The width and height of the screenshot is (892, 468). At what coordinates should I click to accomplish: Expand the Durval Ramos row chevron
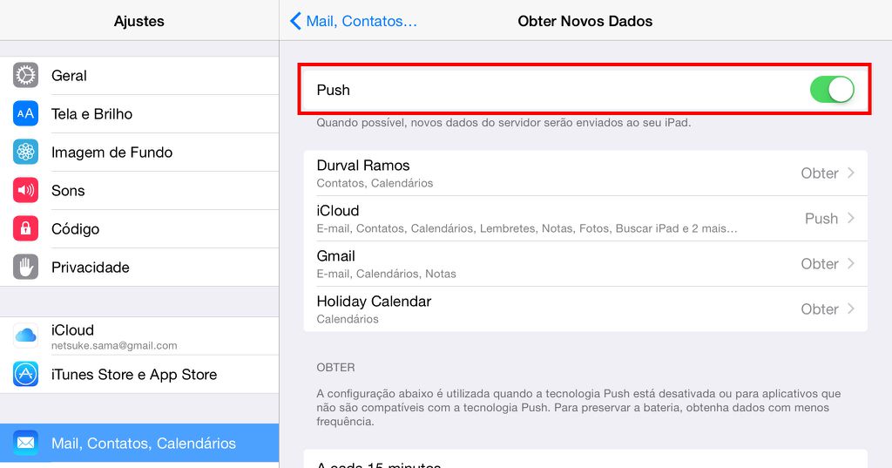[850, 173]
